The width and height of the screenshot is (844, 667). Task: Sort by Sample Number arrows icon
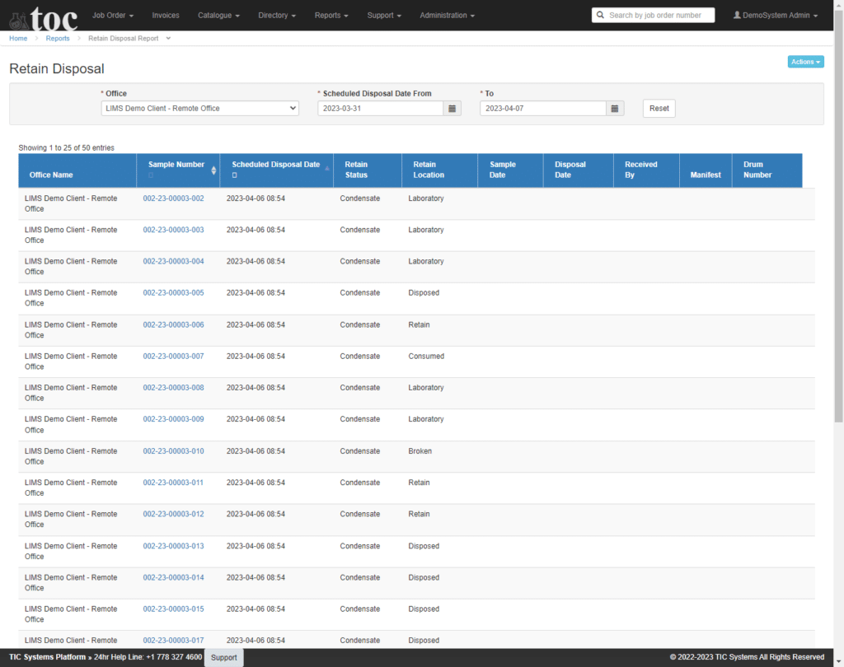(213, 170)
